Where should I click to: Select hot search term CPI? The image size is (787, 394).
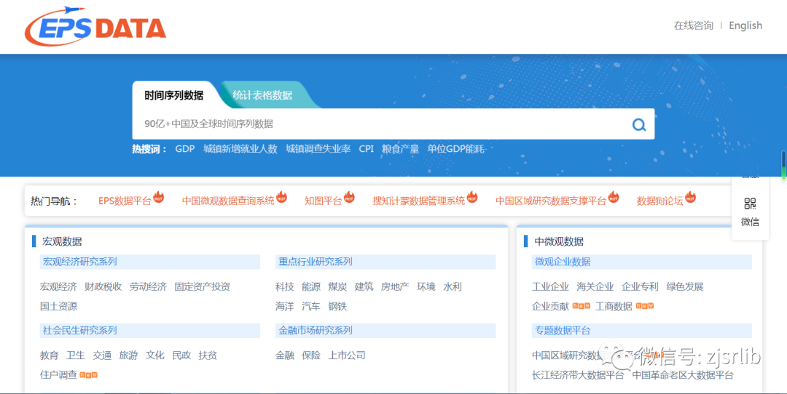pyautogui.click(x=367, y=149)
